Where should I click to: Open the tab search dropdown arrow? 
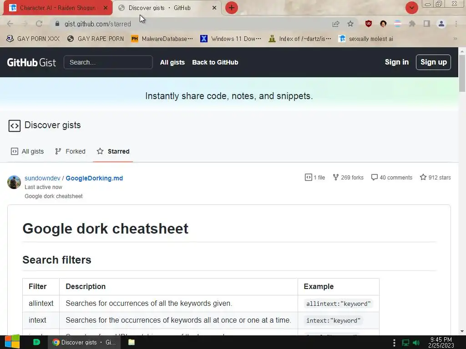tap(411, 8)
